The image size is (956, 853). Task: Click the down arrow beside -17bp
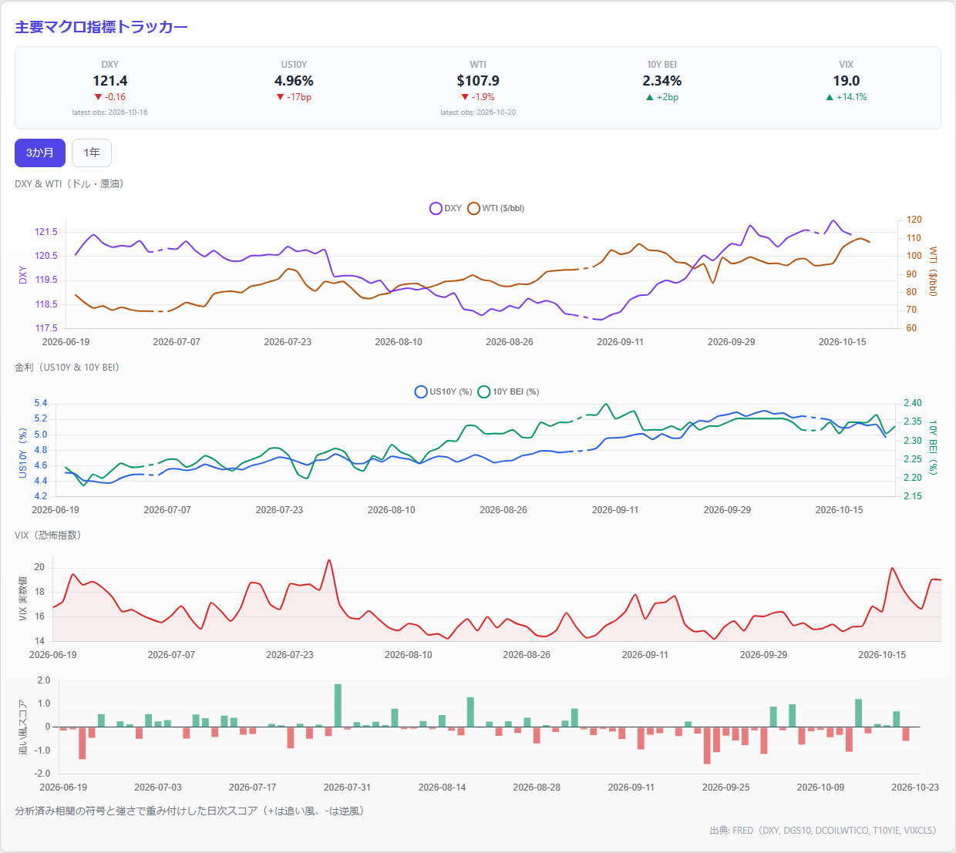[x=280, y=97]
